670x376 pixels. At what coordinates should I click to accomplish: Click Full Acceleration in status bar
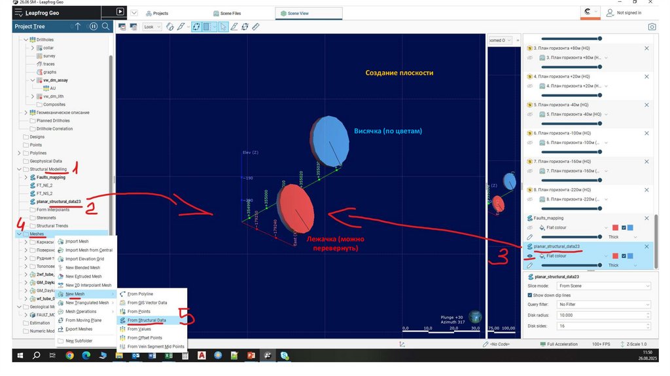[559, 344]
